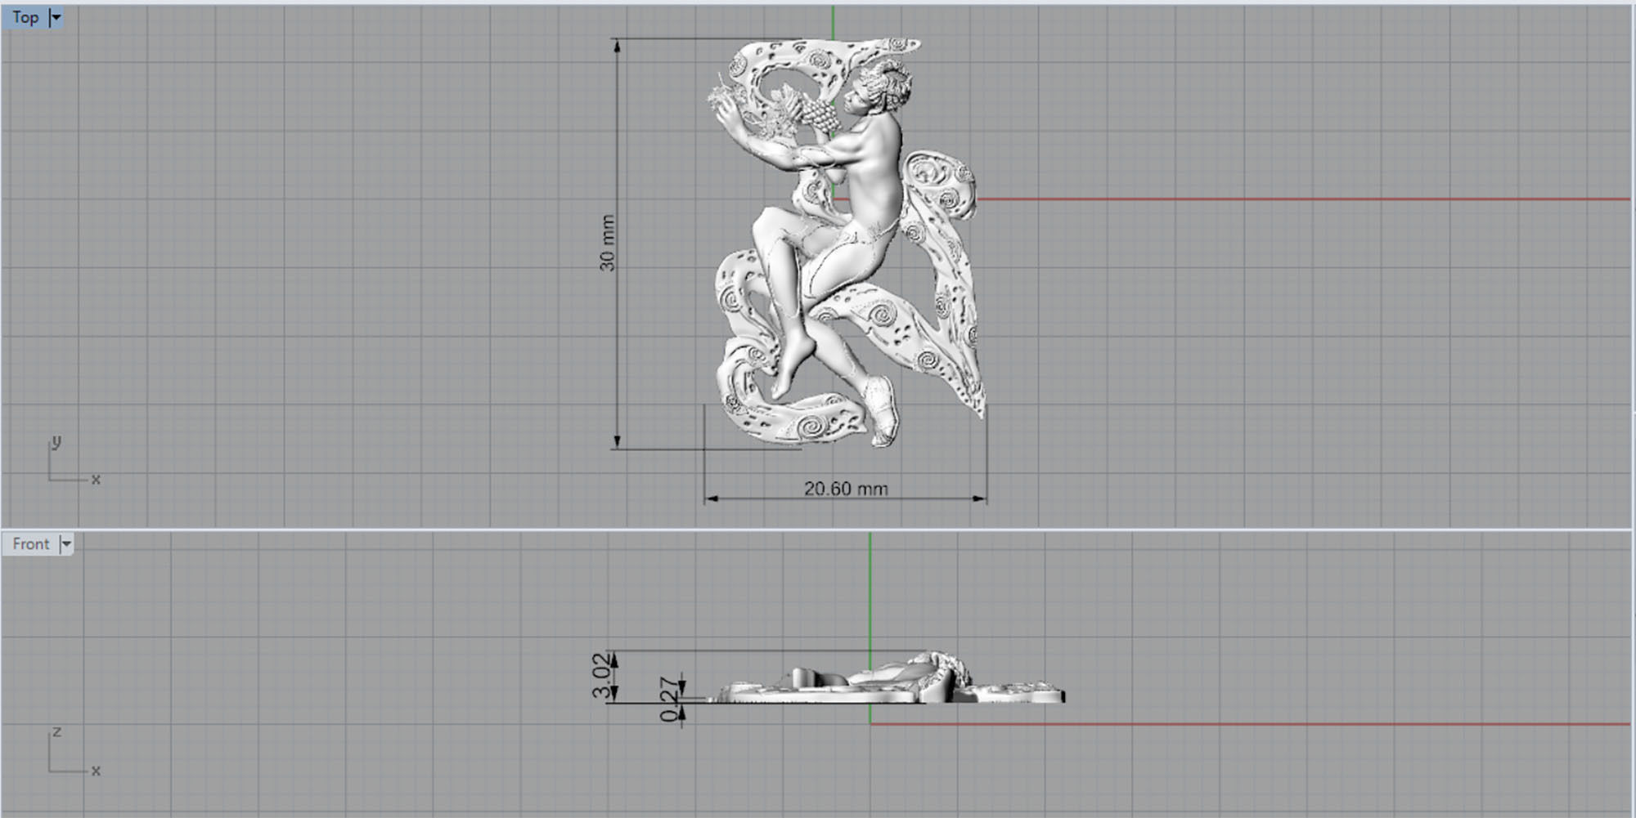Select the relief figure model in Top view

tap(847, 243)
